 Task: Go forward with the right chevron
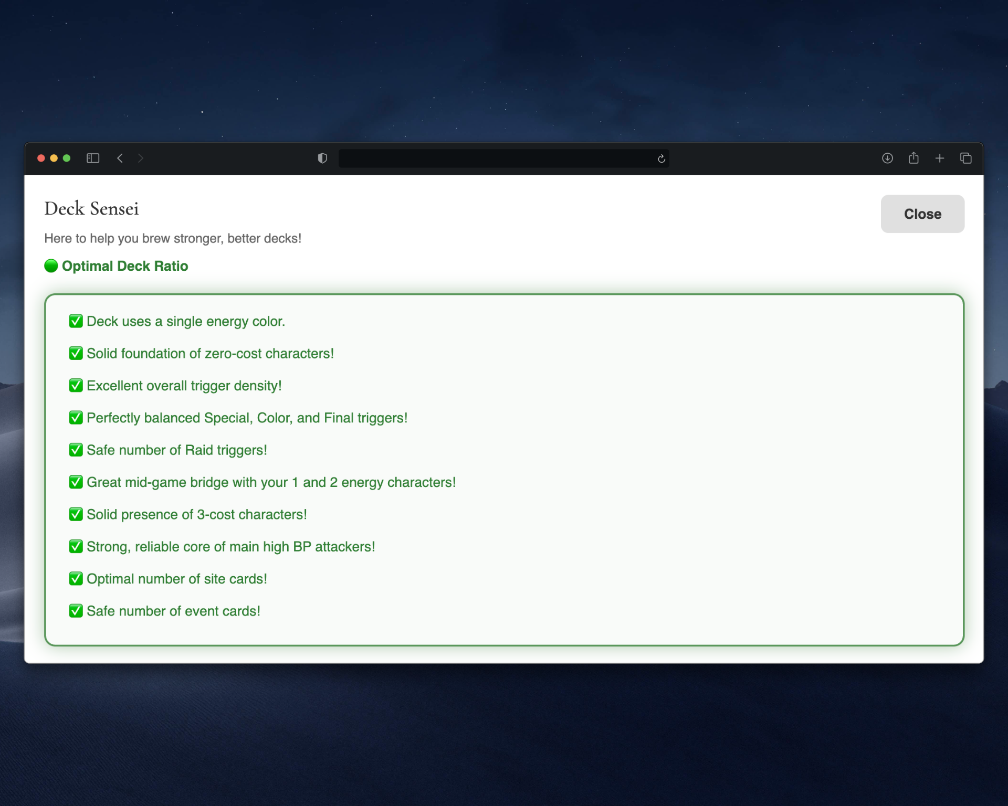coord(140,158)
